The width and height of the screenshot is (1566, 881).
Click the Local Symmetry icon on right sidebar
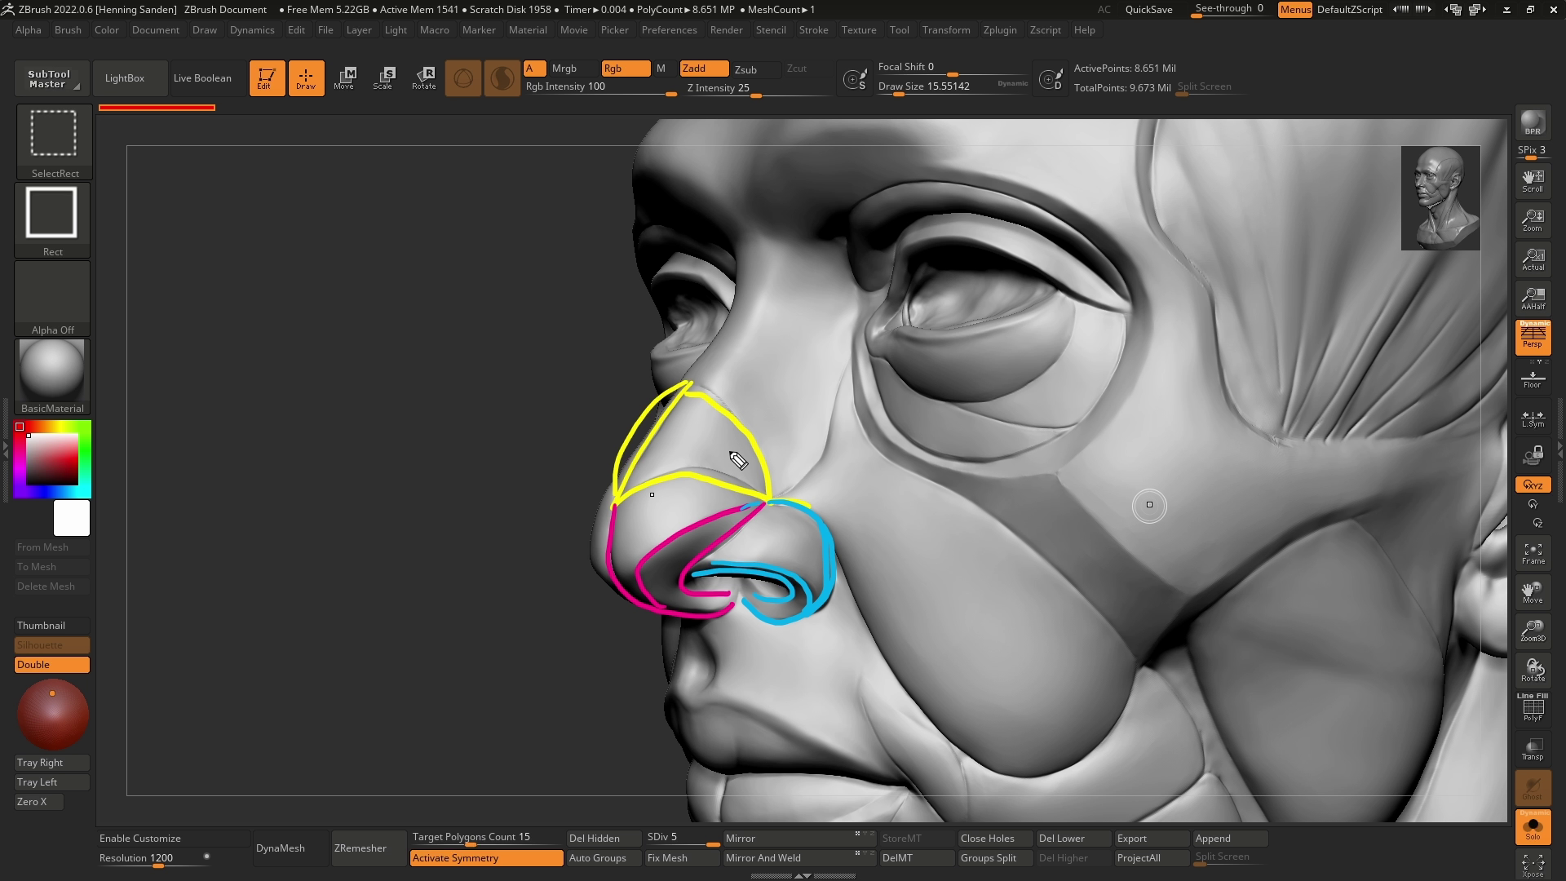coord(1533,418)
